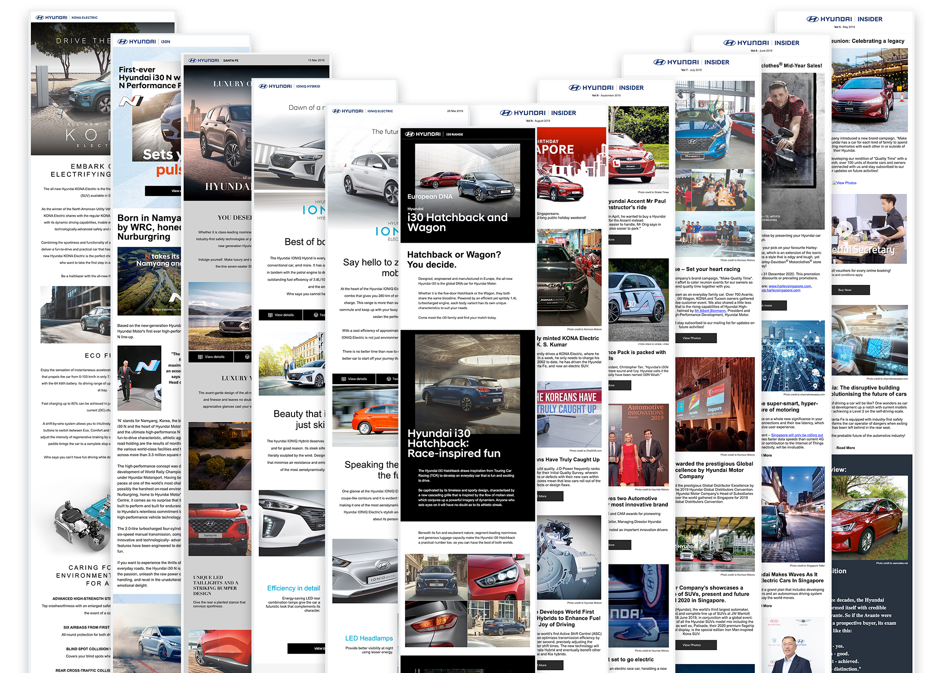This screenshot has height=673, width=943.
Task: Click the '28 Mar 2019' date in IONIQ Electric email
Action: click(x=455, y=111)
